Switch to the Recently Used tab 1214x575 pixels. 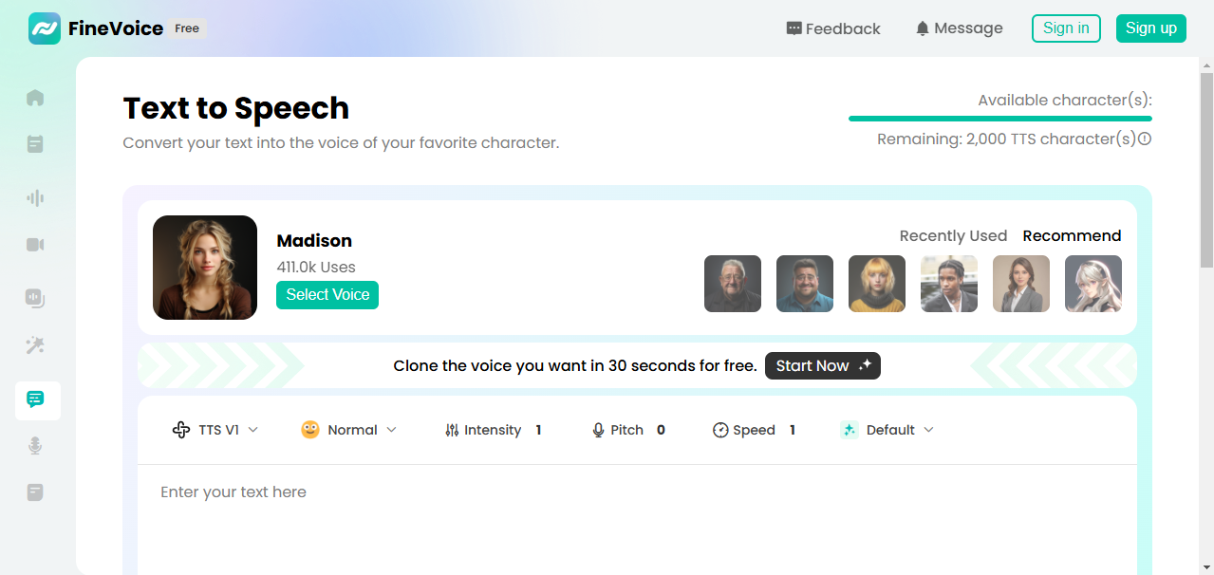[x=953, y=235]
